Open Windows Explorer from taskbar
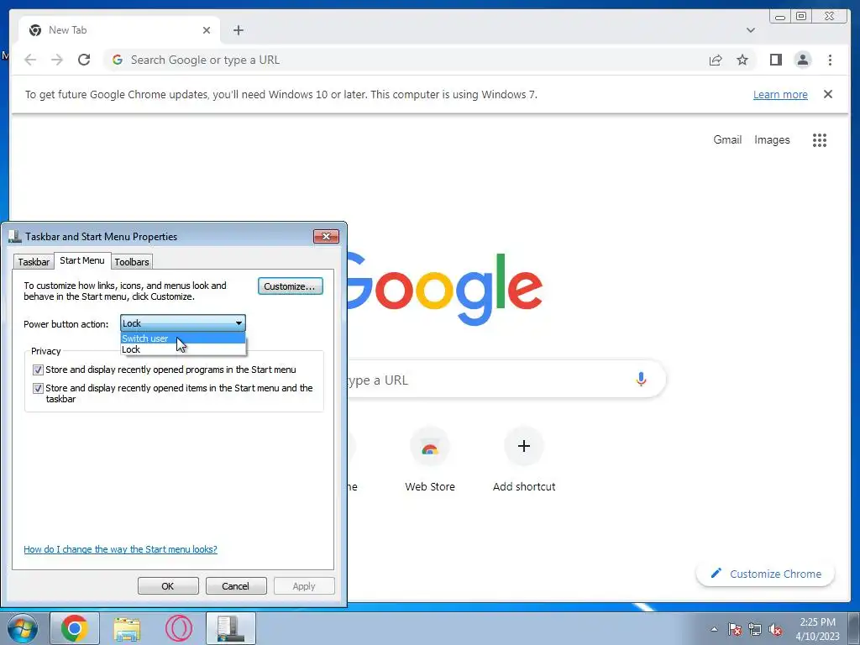Image resolution: width=860 pixels, height=645 pixels. pos(127,628)
